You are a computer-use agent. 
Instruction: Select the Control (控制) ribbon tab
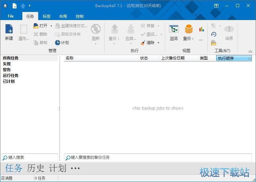coord(80,16)
